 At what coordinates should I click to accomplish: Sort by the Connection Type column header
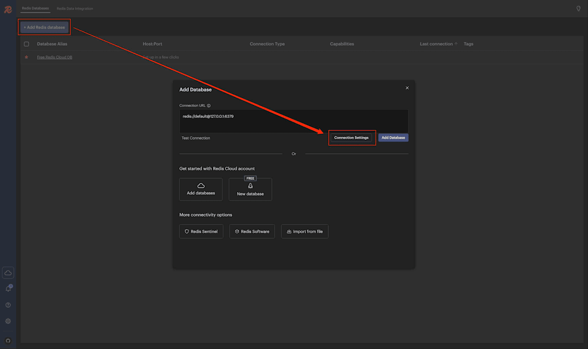[x=267, y=44]
